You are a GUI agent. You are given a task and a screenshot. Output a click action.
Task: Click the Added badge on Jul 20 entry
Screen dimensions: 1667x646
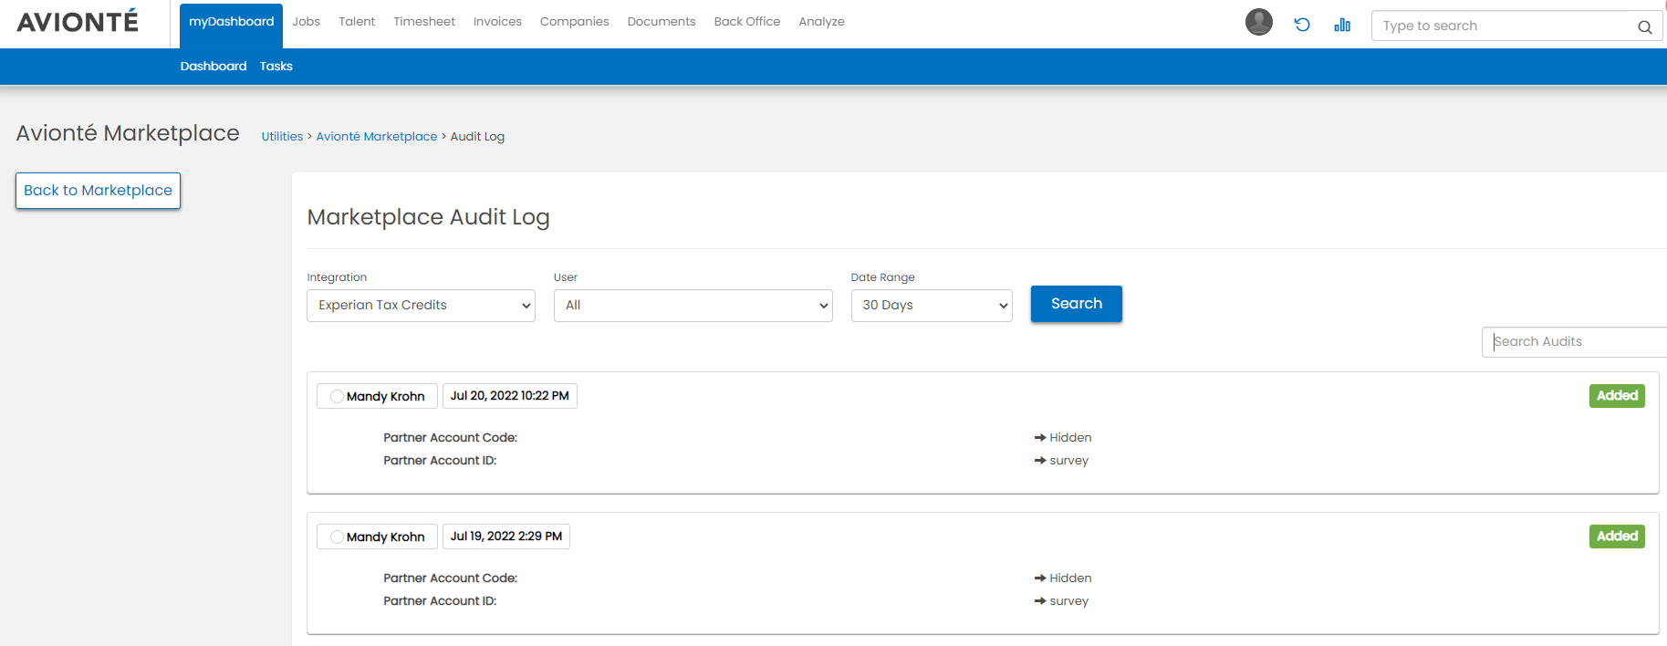pos(1617,396)
